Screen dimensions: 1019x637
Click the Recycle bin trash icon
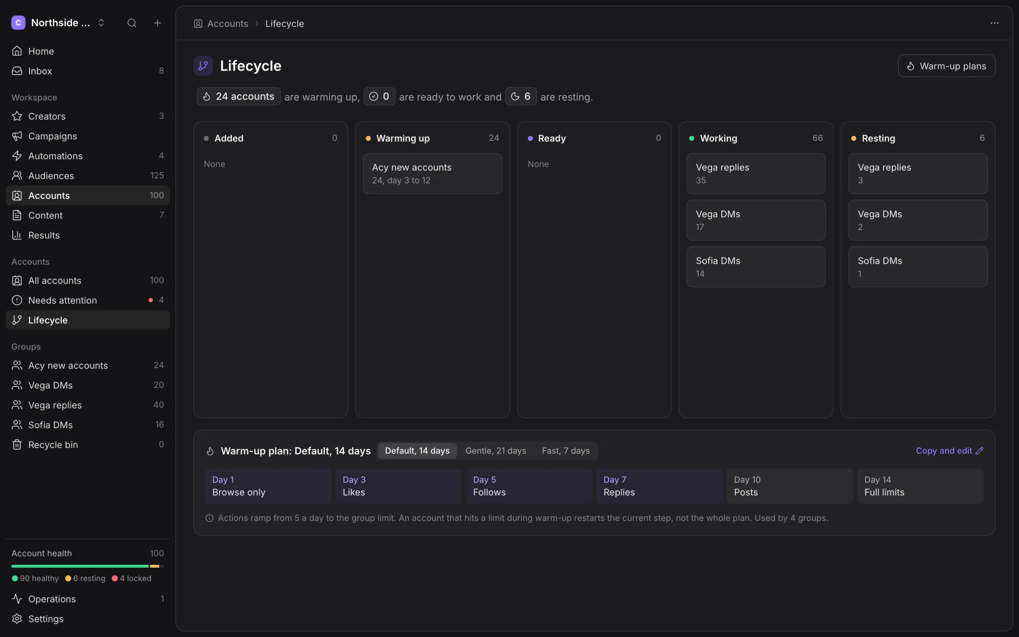(17, 445)
